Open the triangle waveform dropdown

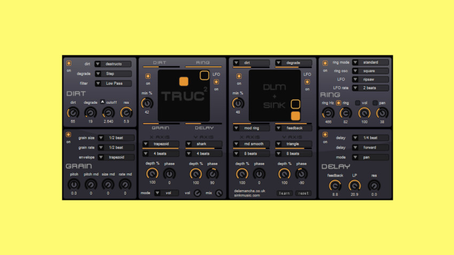click(x=294, y=144)
